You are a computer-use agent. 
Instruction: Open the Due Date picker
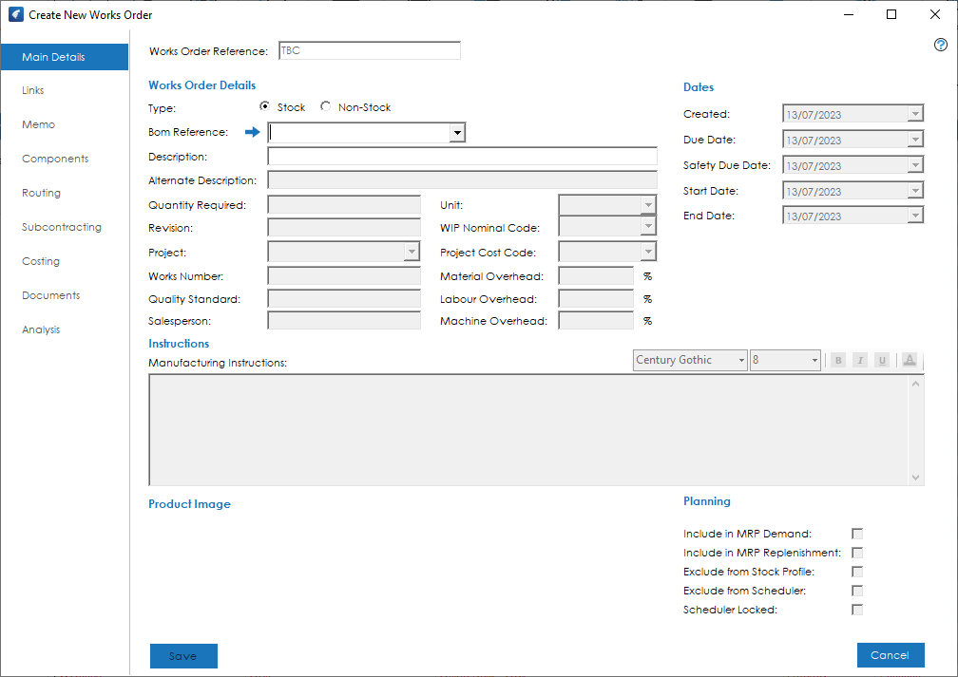pyautogui.click(x=914, y=140)
